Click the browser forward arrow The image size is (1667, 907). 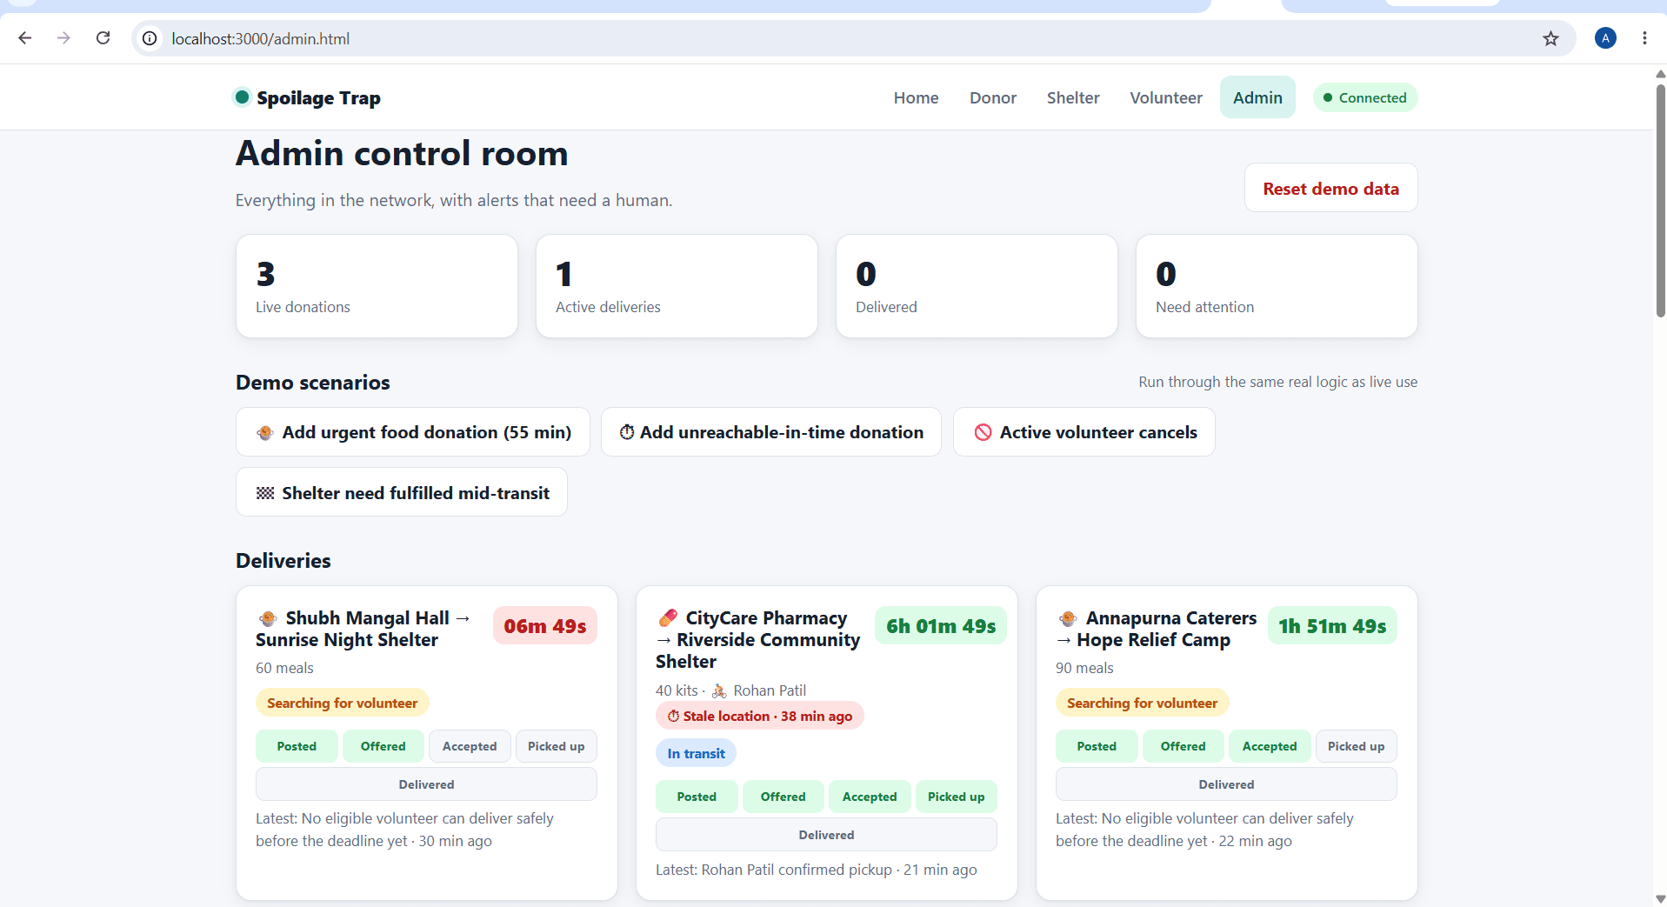click(x=63, y=38)
